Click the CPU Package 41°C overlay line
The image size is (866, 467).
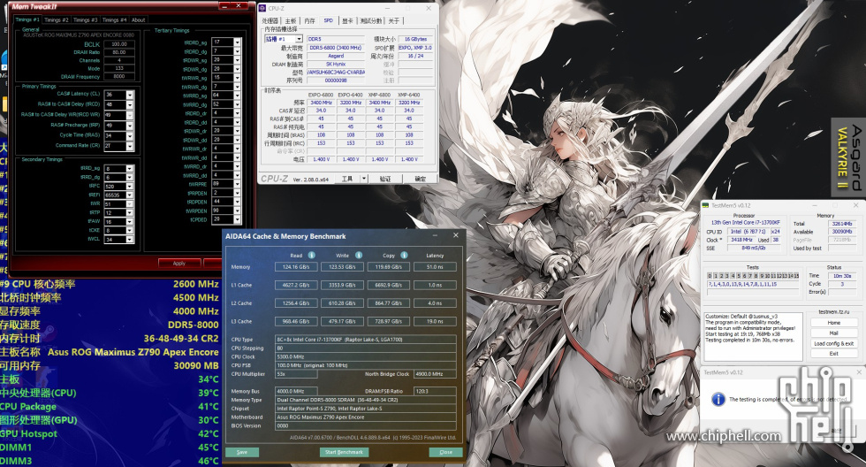110,407
